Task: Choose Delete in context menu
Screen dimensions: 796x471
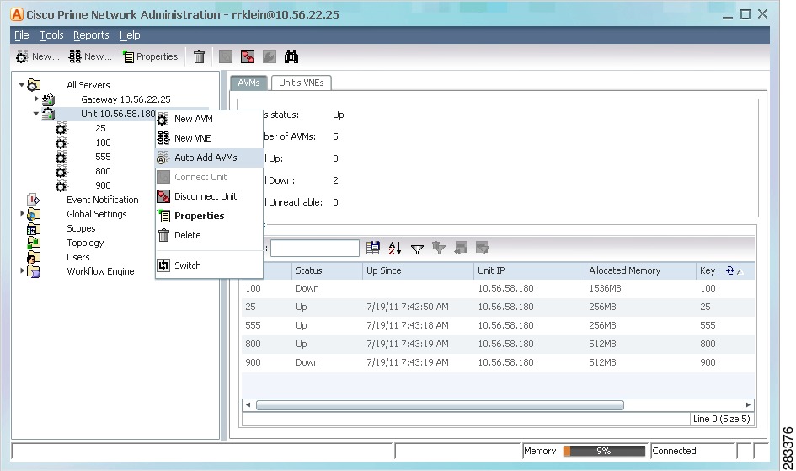Action: tap(209, 235)
